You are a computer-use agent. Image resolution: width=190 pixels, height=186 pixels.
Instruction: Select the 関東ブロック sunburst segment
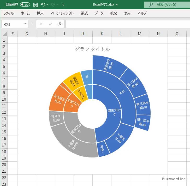[114, 112]
